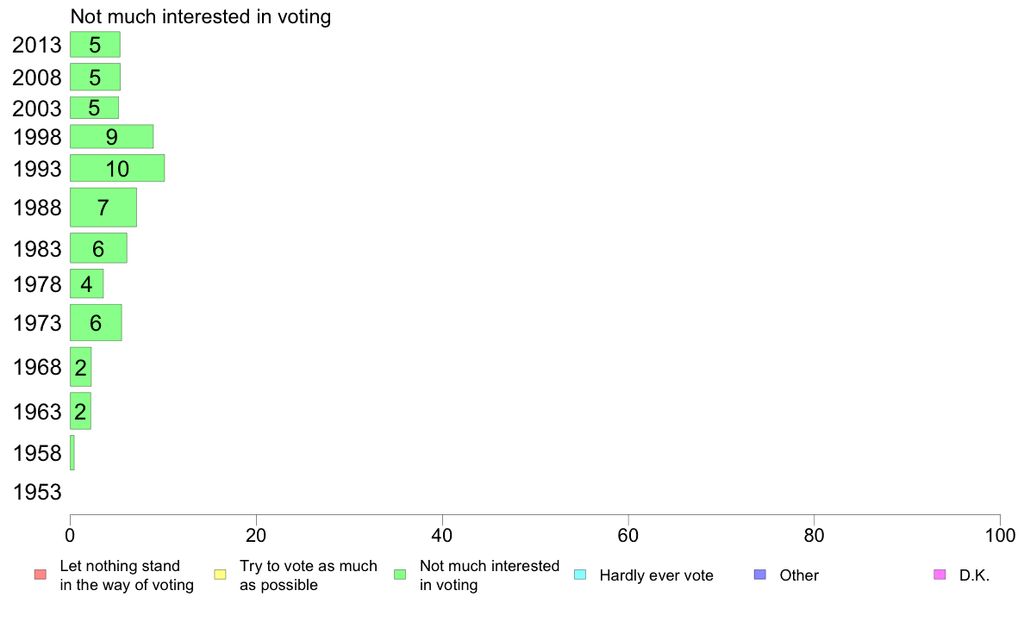Select the 1993 bar showing 10
This screenshot has width=1024, height=634.
[117, 168]
